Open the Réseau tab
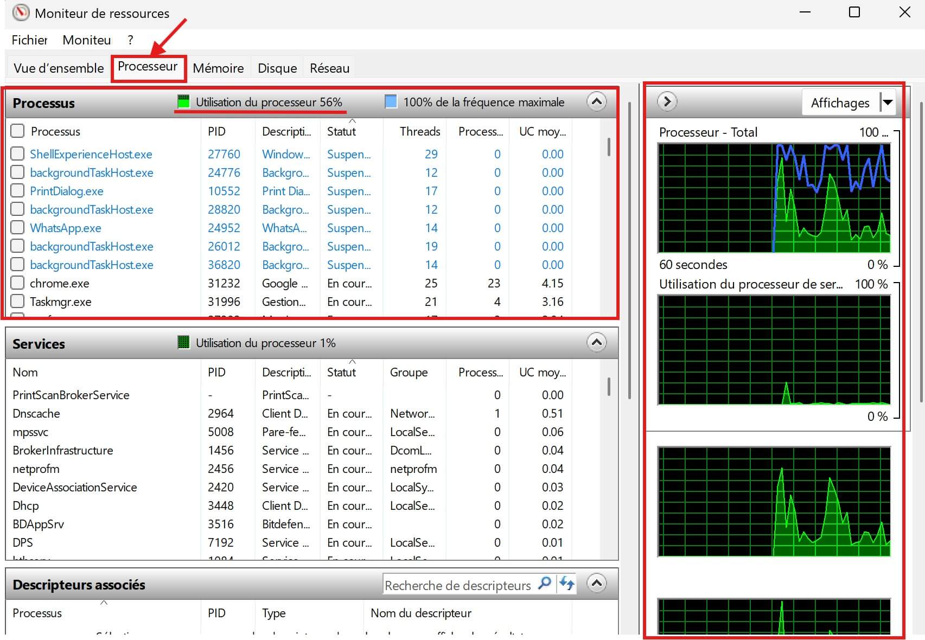The width and height of the screenshot is (925, 640). (329, 68)
